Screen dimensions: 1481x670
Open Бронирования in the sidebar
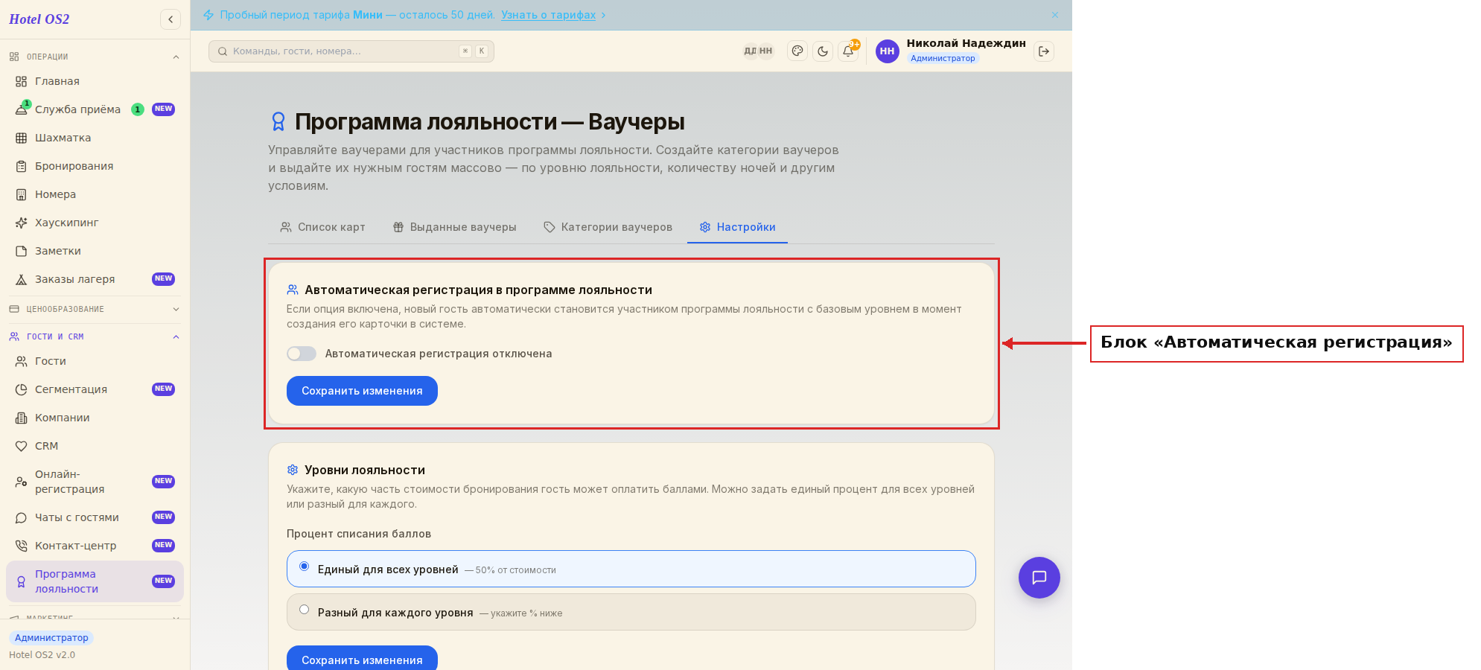(x=95, y=166)
